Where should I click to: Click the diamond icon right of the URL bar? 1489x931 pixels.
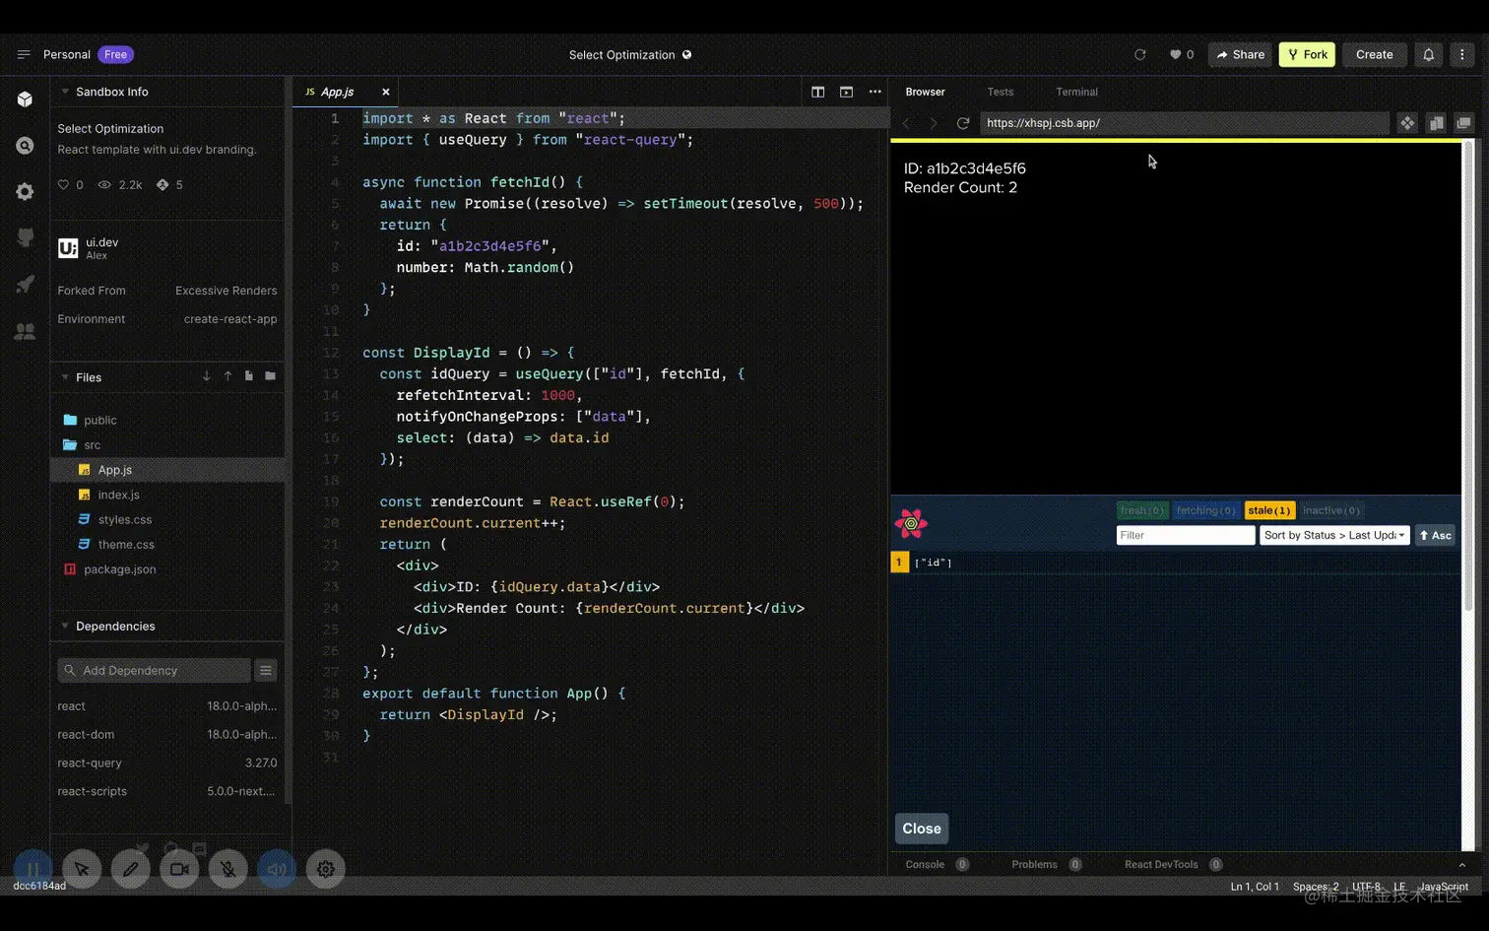click(1407, 123)
